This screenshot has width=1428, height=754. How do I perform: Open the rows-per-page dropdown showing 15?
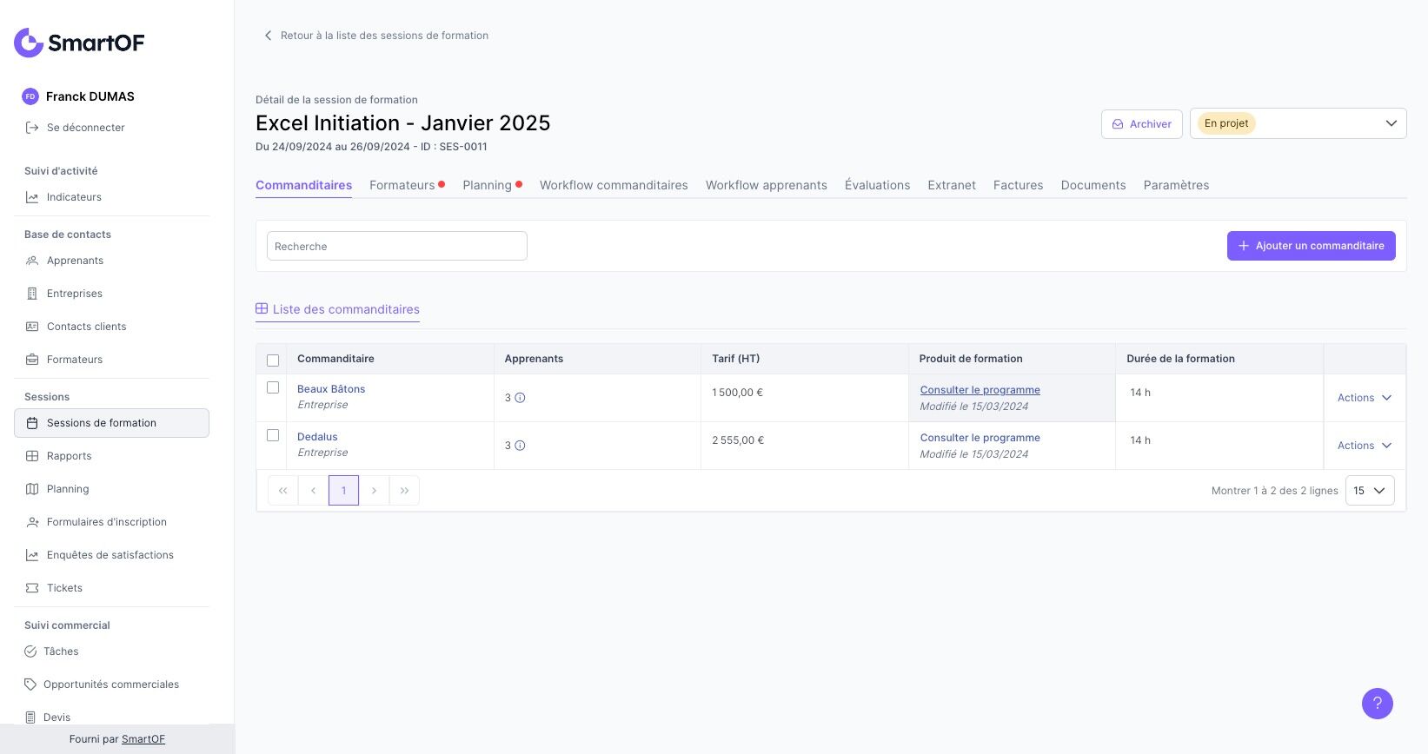coord(1369,491)
